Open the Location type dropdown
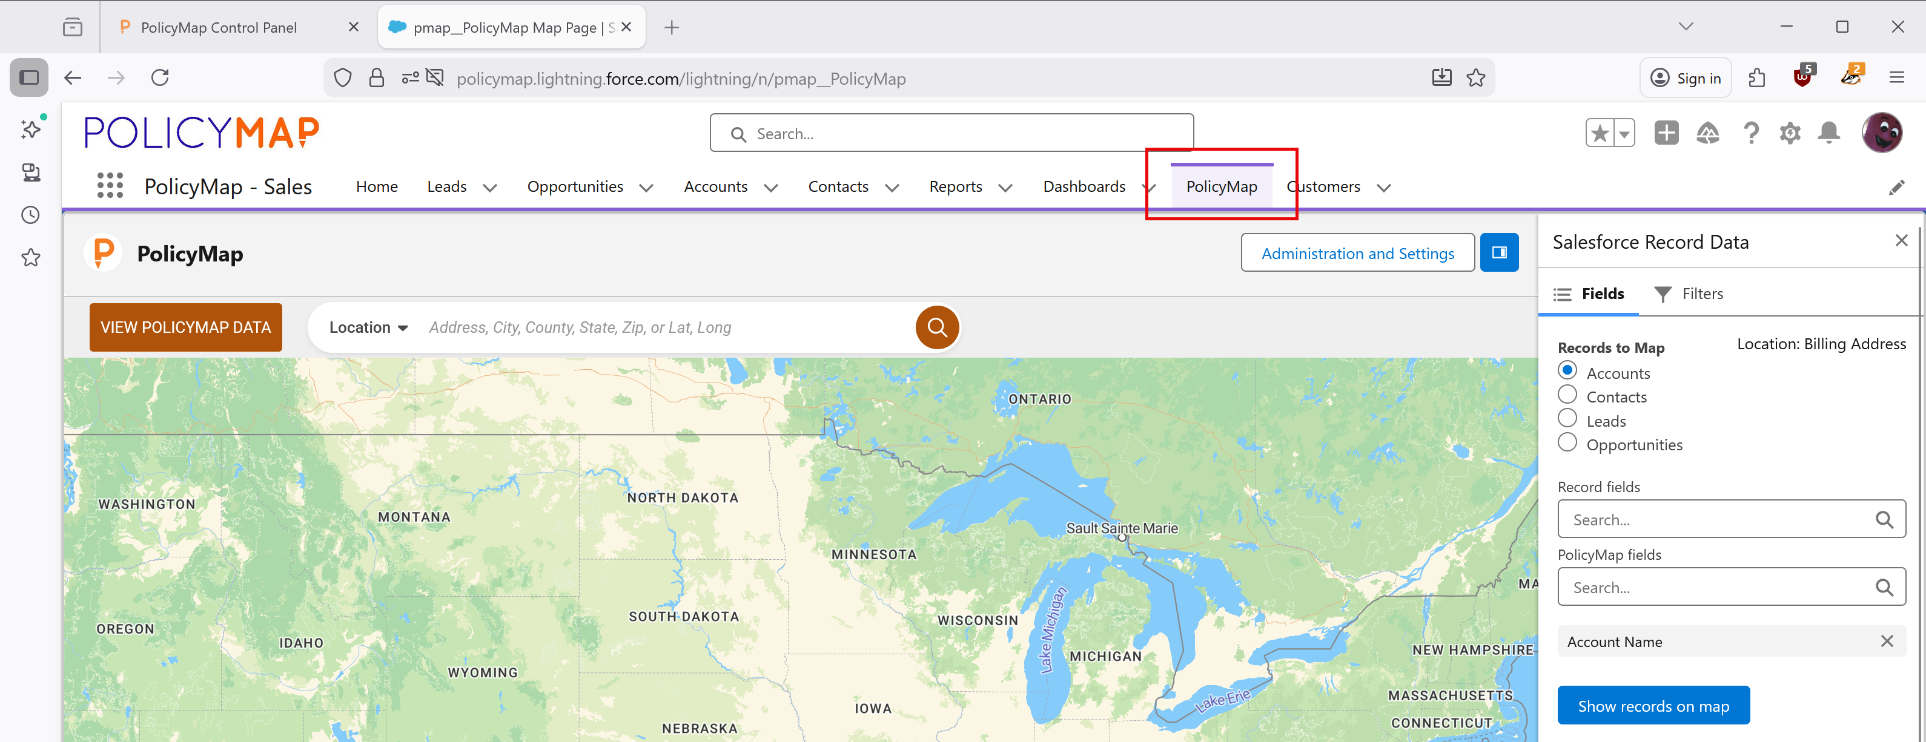 tap(368, 327)
